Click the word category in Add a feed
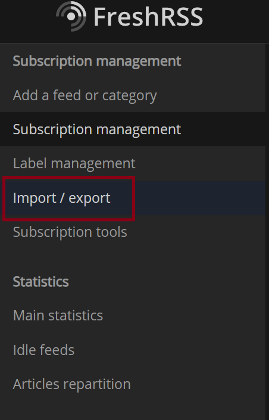The image size is (269, 420). coord(130,96)
